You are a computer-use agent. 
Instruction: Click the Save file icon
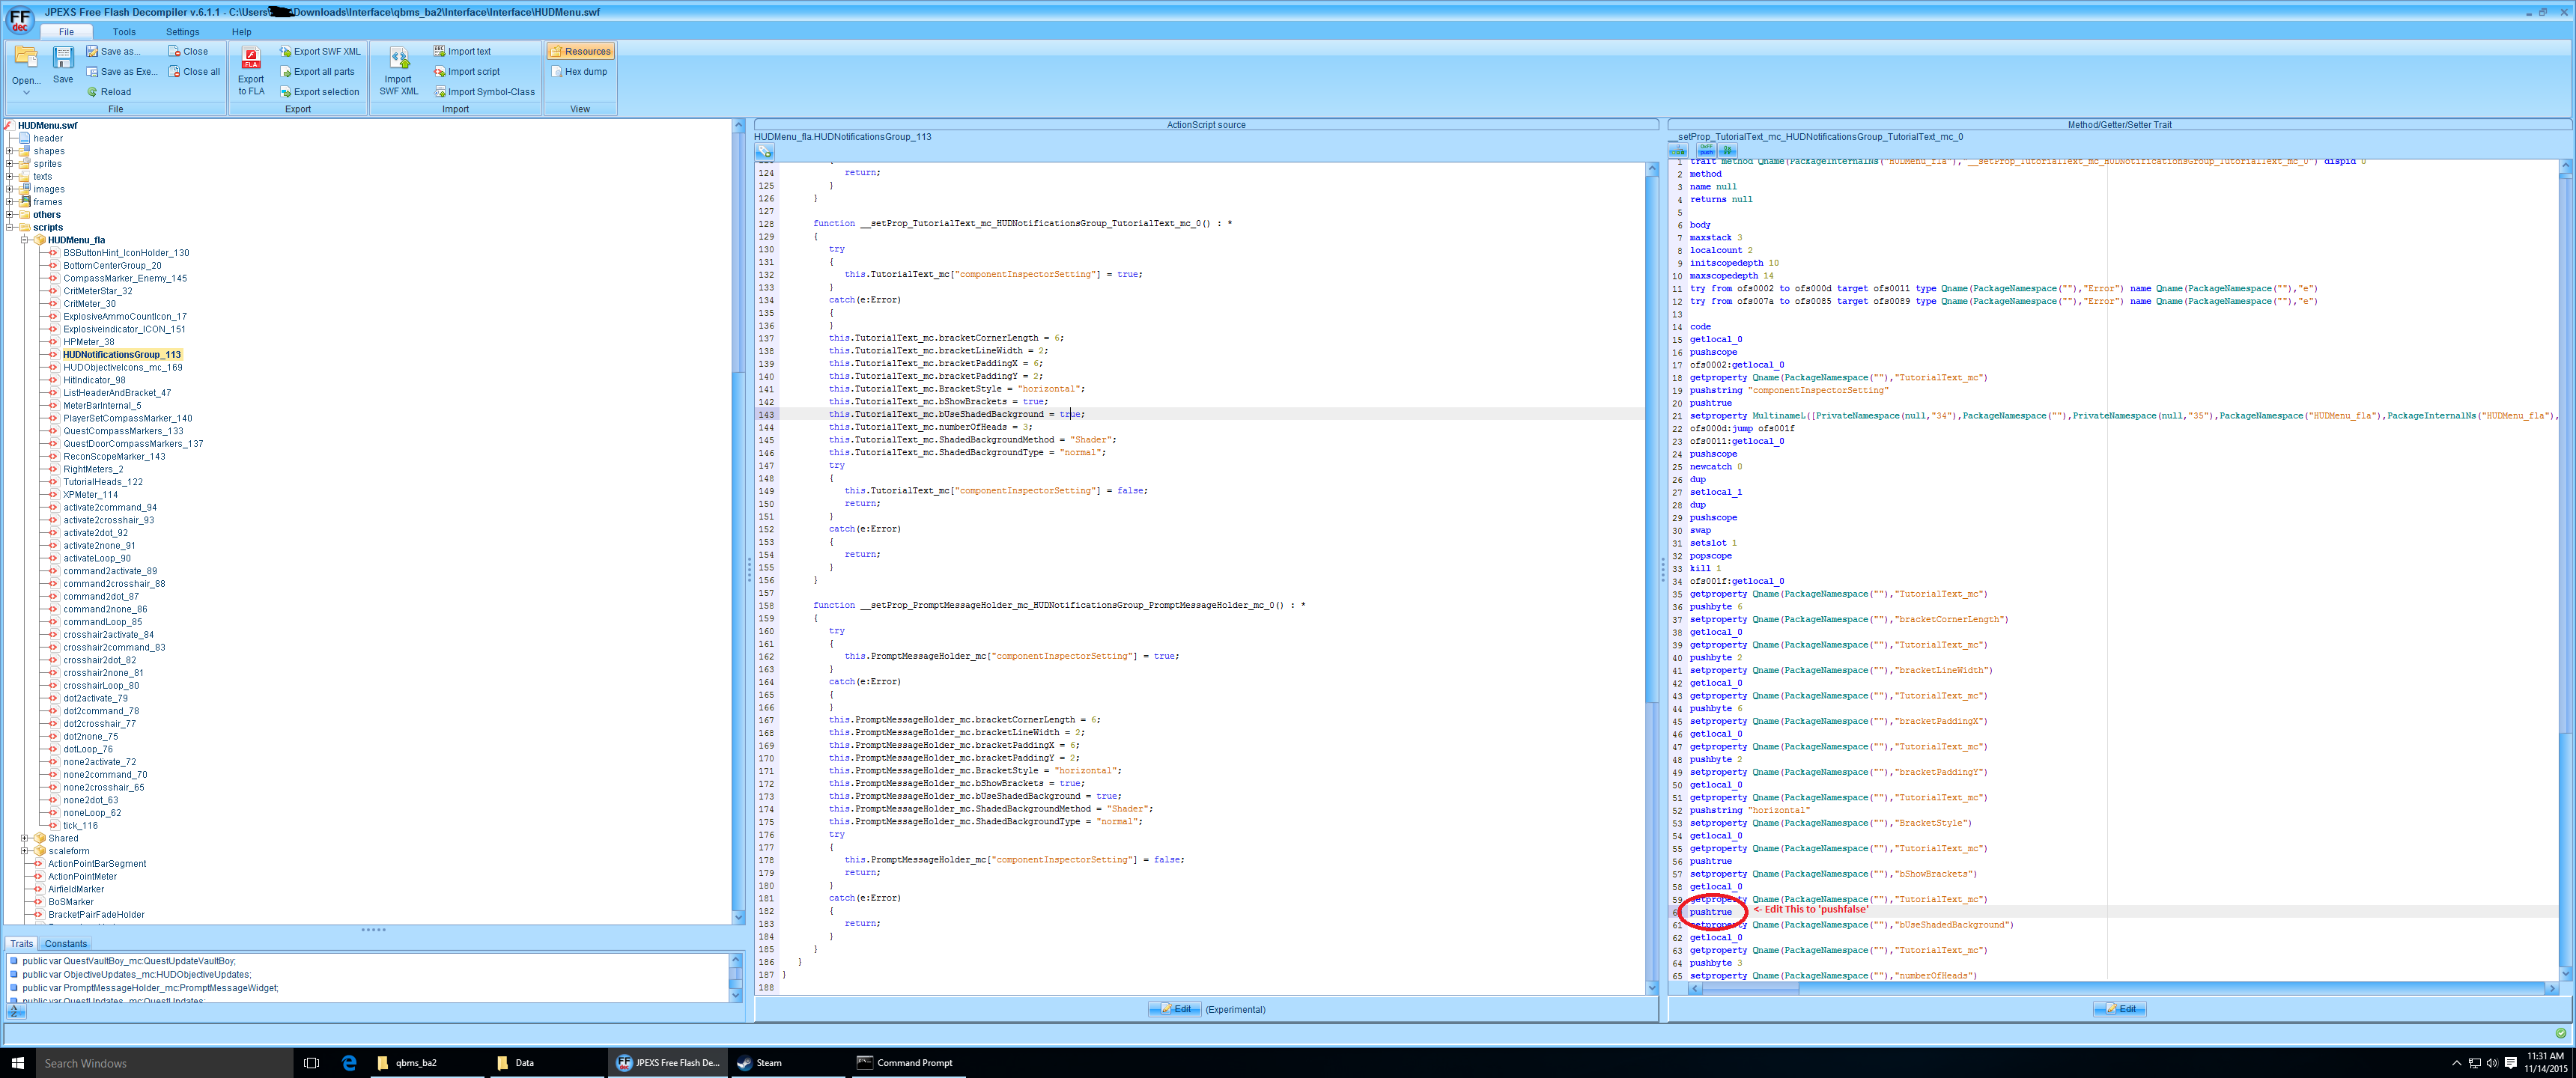pos(62,67)
